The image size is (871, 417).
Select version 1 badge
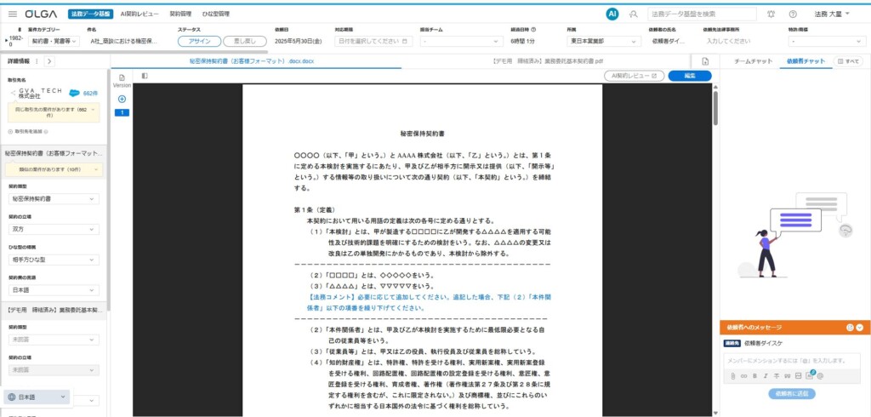pos(122,113)
